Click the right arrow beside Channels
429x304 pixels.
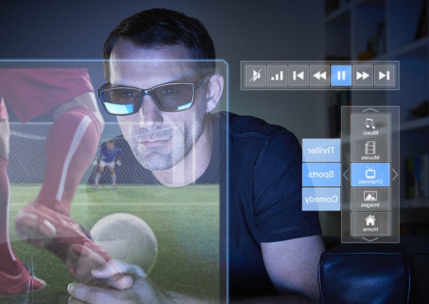(395, 175)
